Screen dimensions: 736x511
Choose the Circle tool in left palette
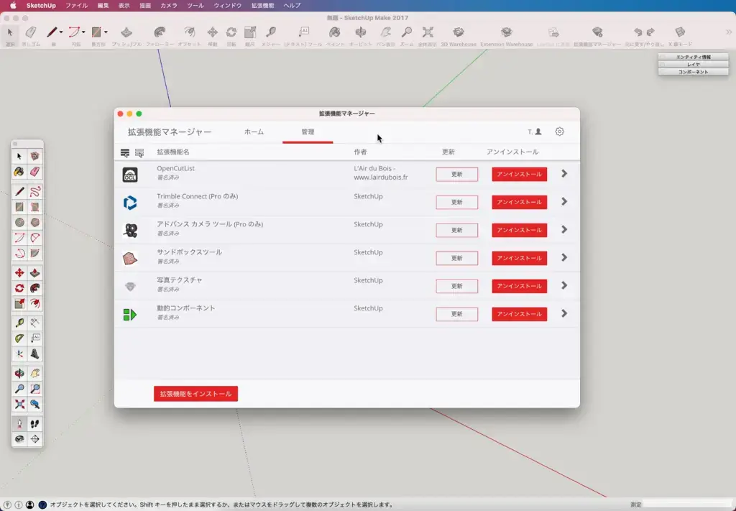pos(19,222)
